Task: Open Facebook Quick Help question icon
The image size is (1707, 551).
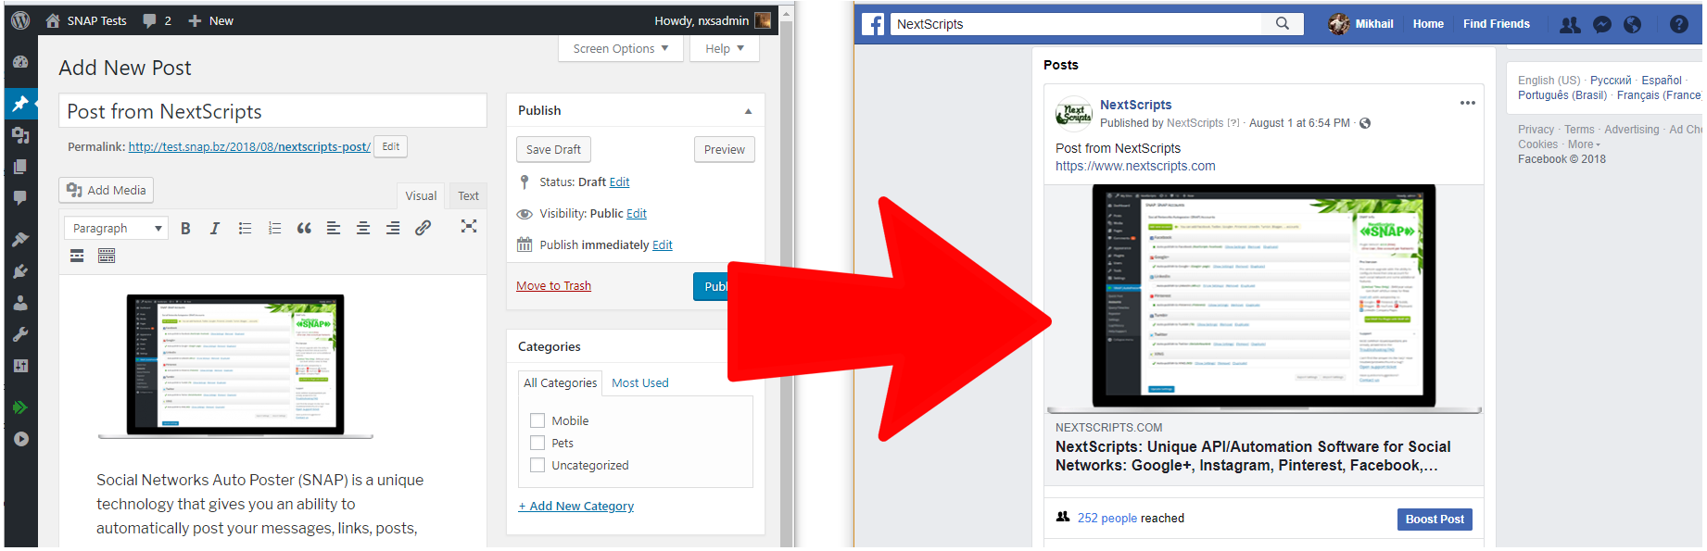Action: [x=1679, y=25]
